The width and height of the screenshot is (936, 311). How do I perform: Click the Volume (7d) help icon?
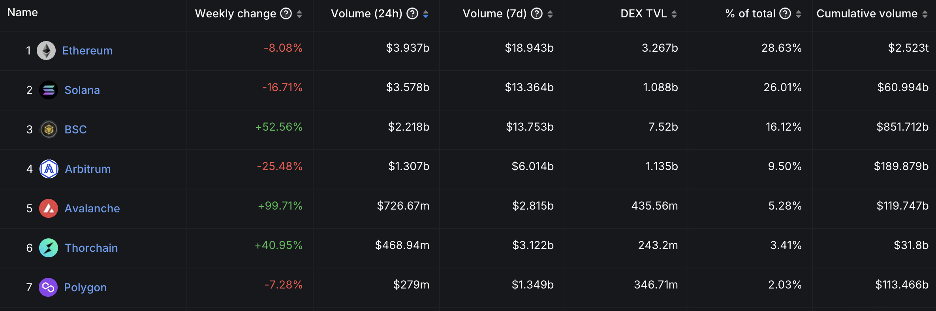[x=537, y=14]
